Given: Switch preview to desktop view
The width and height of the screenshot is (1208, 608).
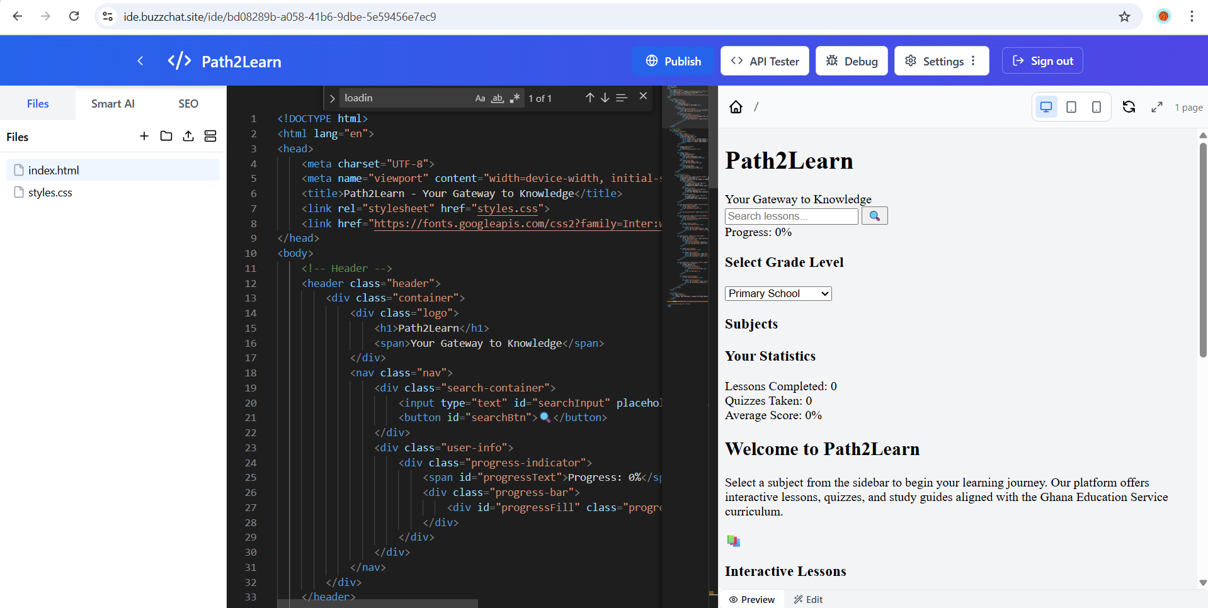Looking at the screenshot, I should point(1046,107).
